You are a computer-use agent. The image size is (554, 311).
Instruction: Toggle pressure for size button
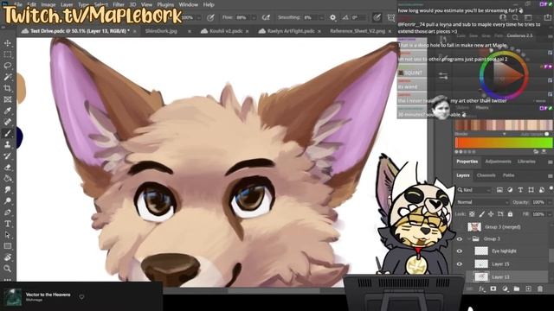[377, 17]
